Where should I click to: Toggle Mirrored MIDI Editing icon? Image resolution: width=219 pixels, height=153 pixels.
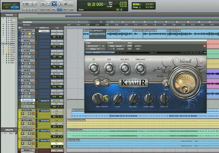pyautogui.click(x=54, y=10)
